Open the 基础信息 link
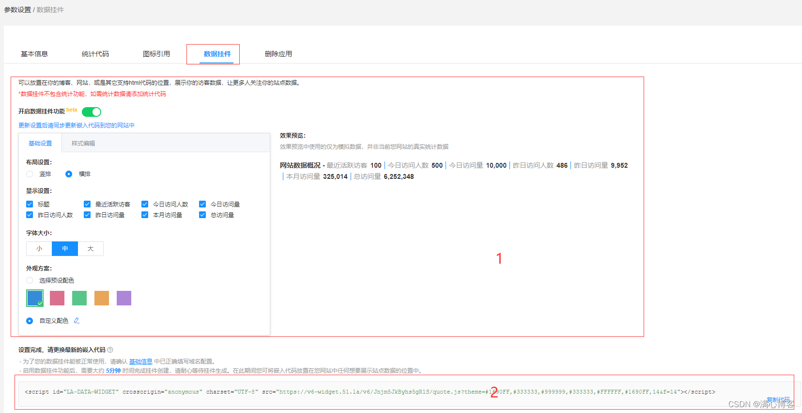 pos(140,362)
